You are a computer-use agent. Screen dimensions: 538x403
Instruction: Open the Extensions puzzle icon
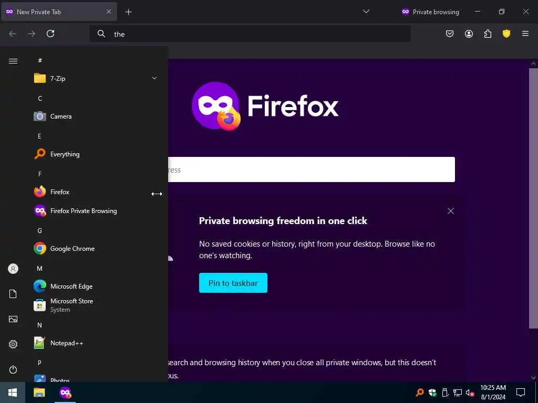click(x=488, y=34)
